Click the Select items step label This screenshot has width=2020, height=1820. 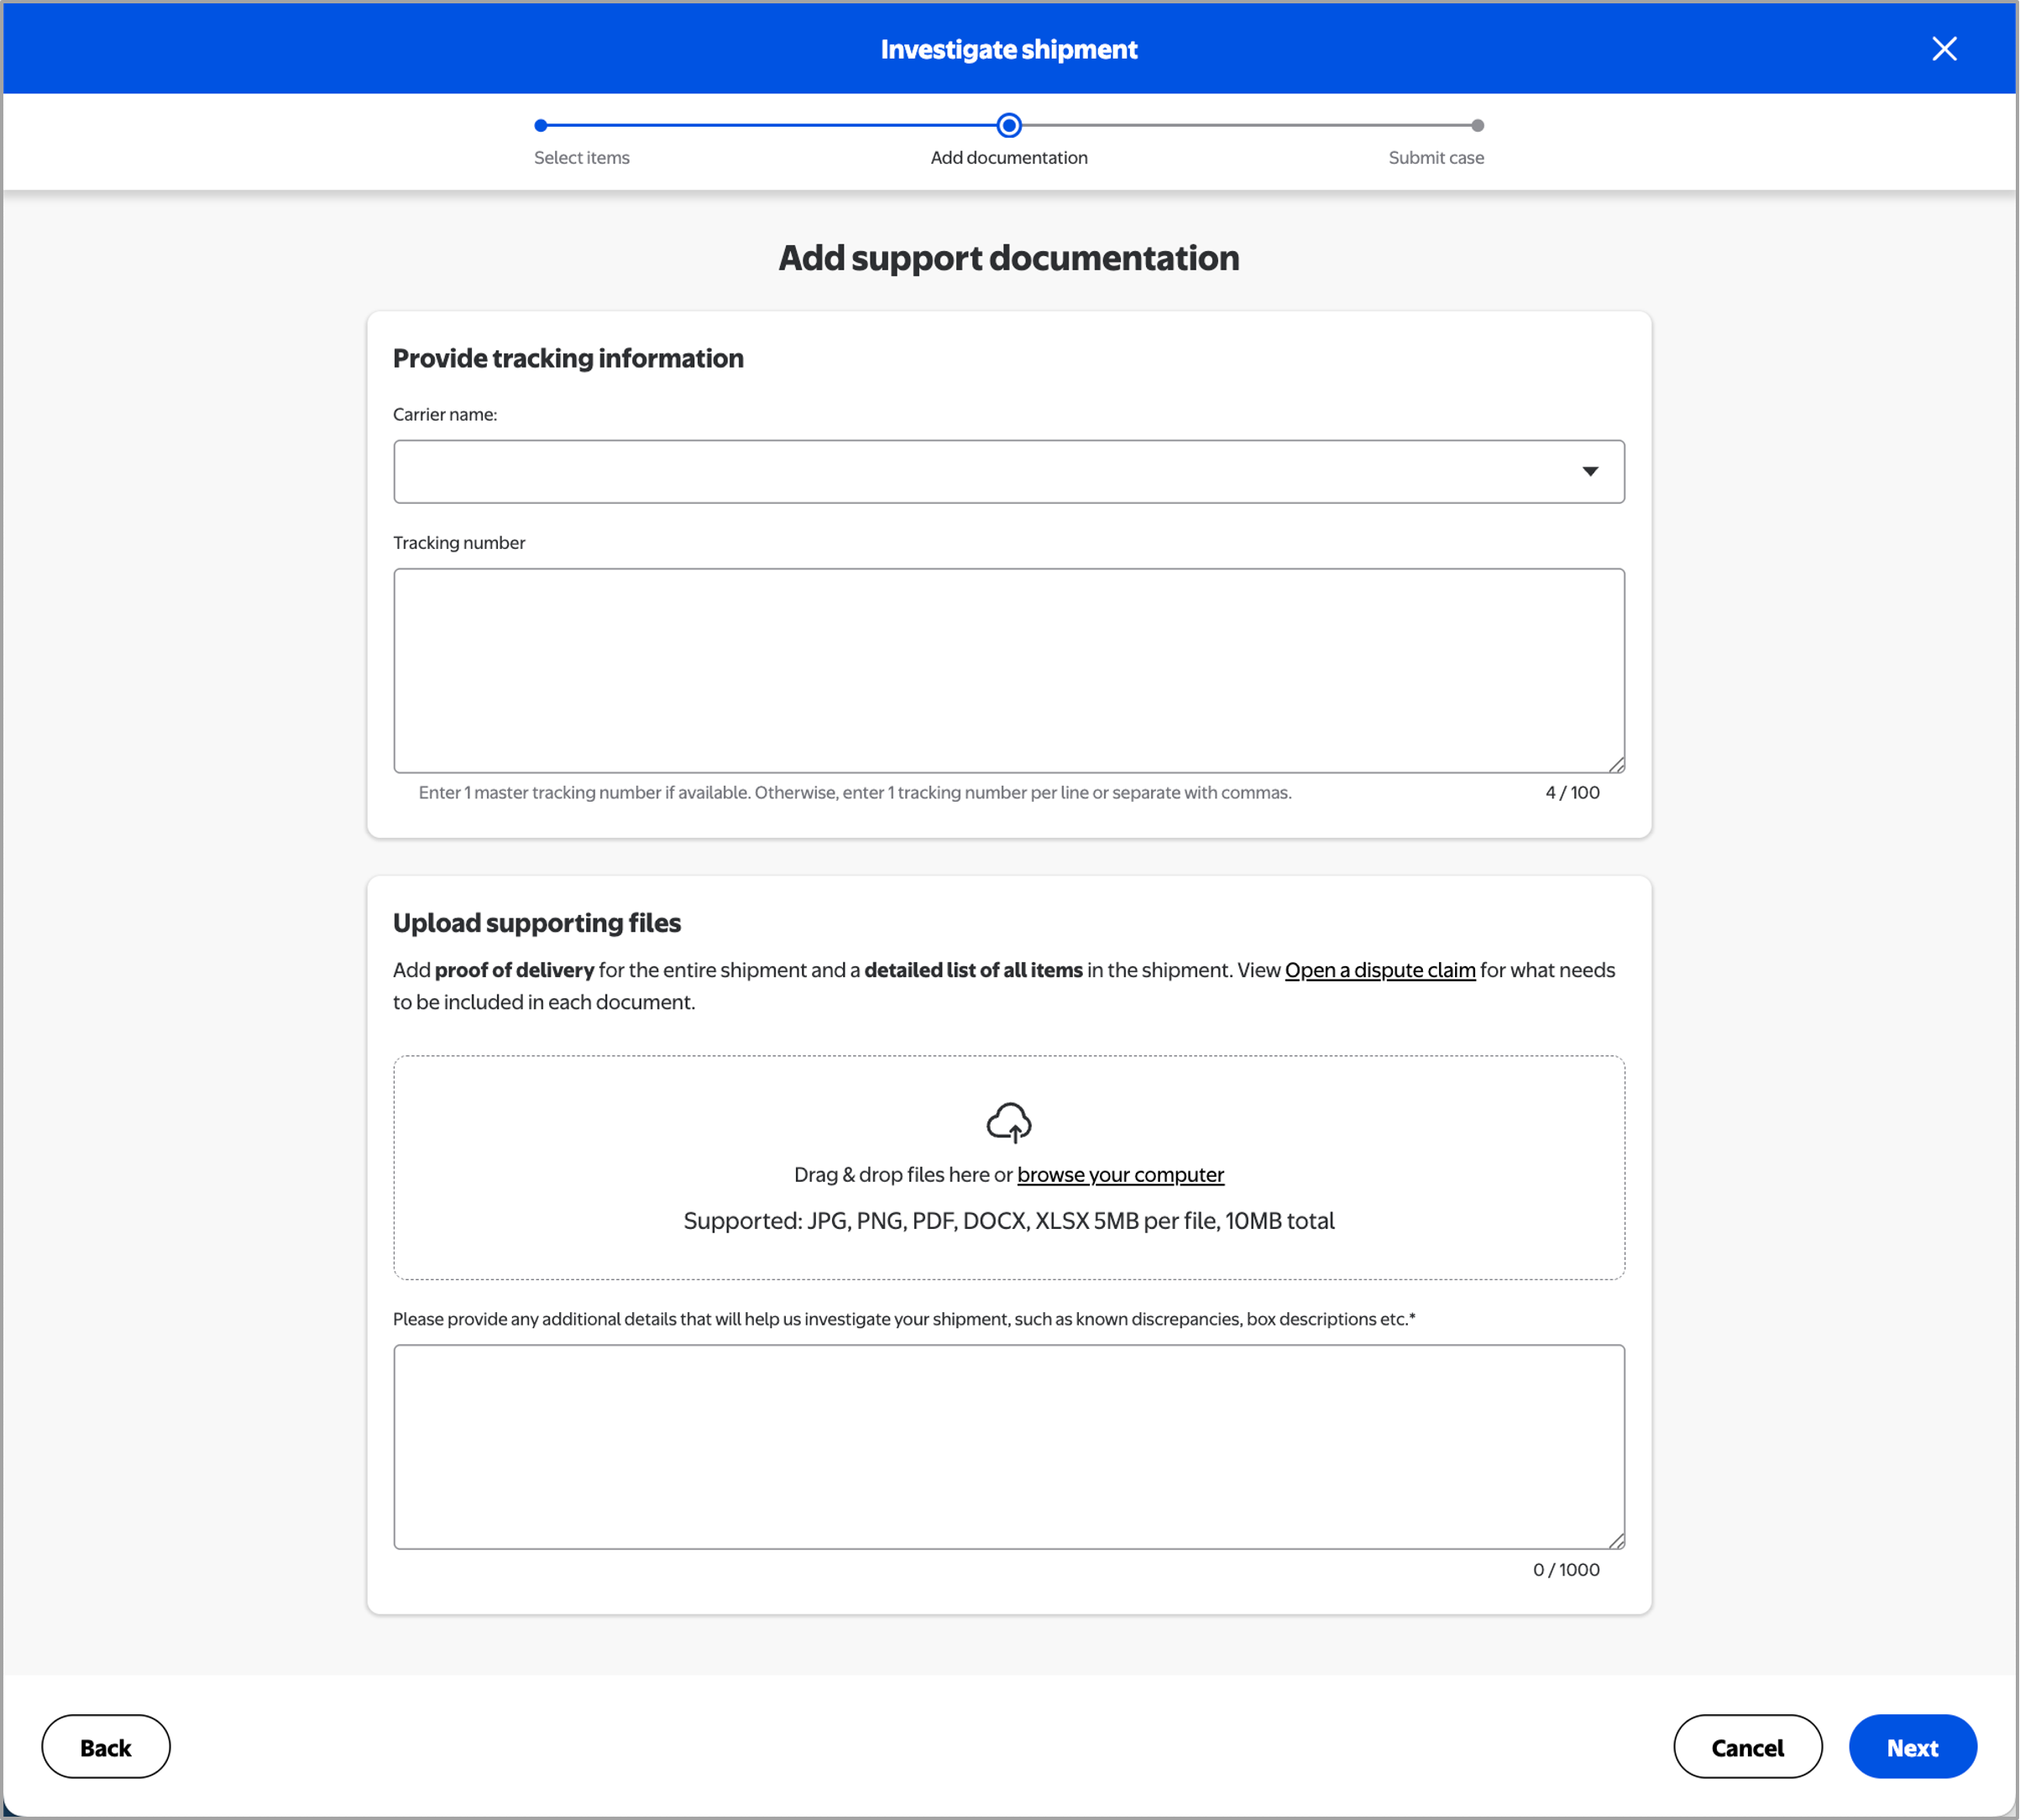(581, 158)
